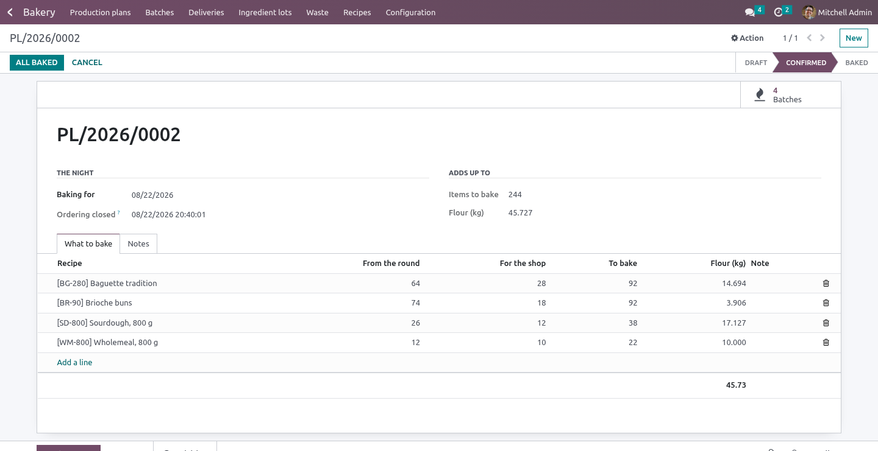Open the Action gear menu
The image size is (878, 451).
[x=748, y=38]
